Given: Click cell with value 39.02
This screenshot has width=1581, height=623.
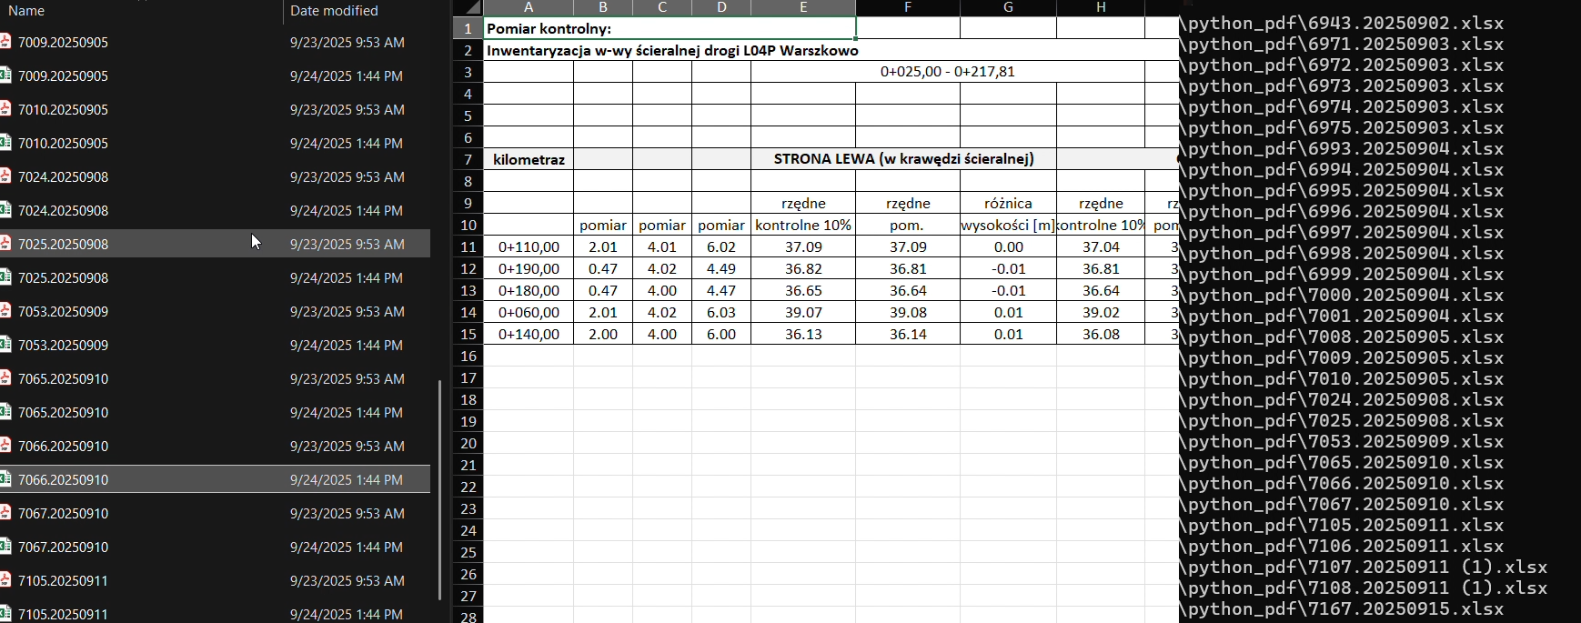Looking at the screenshot, I should tap(1101, 312).
